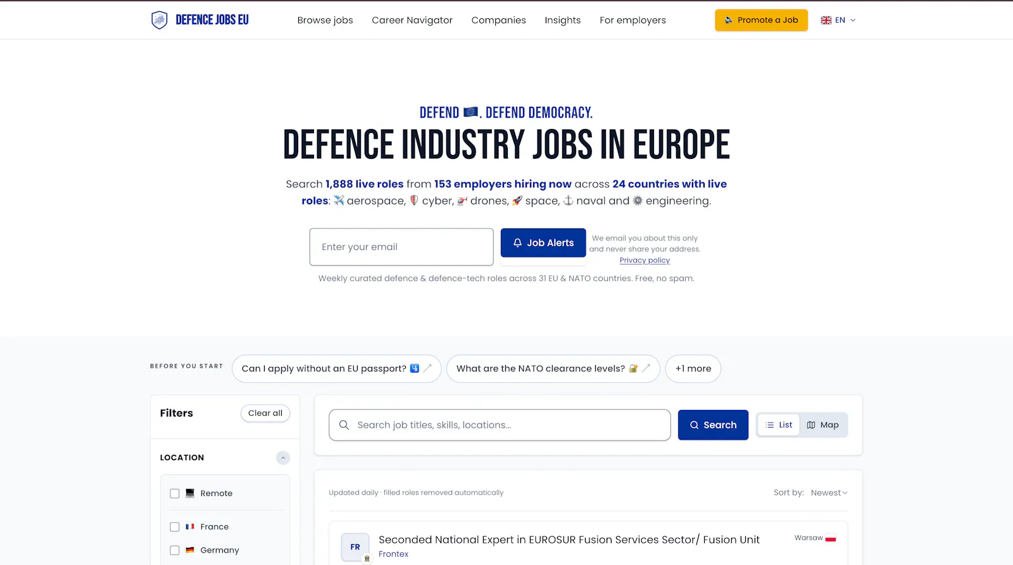The height and width of the screenshot is (565, 1013).
Task: Open the Frontex employer link
Action: coord(394,554)
